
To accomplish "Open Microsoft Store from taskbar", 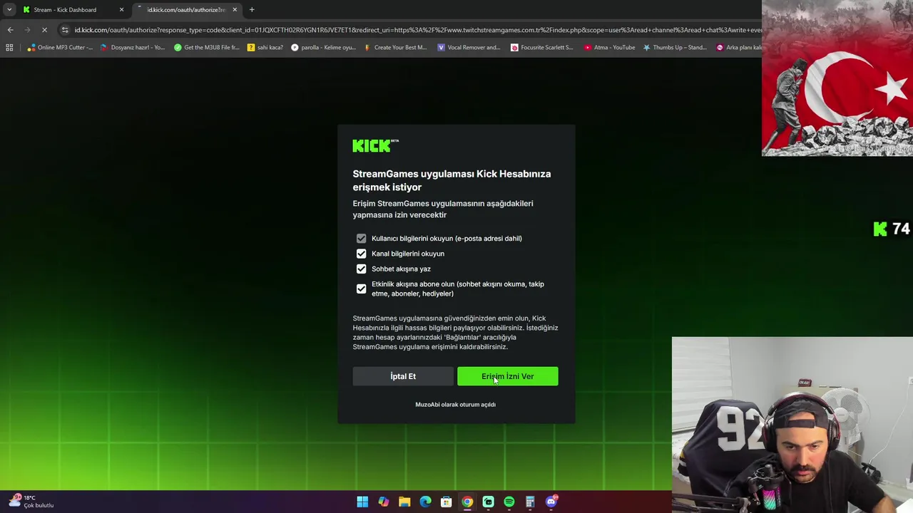I will click(447, 502).
